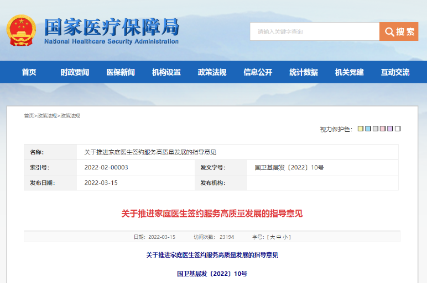Image resolution: width=427 pixels, height=283 pixels.
Task: Click the keyword search input field
Action: pos(314,31)
